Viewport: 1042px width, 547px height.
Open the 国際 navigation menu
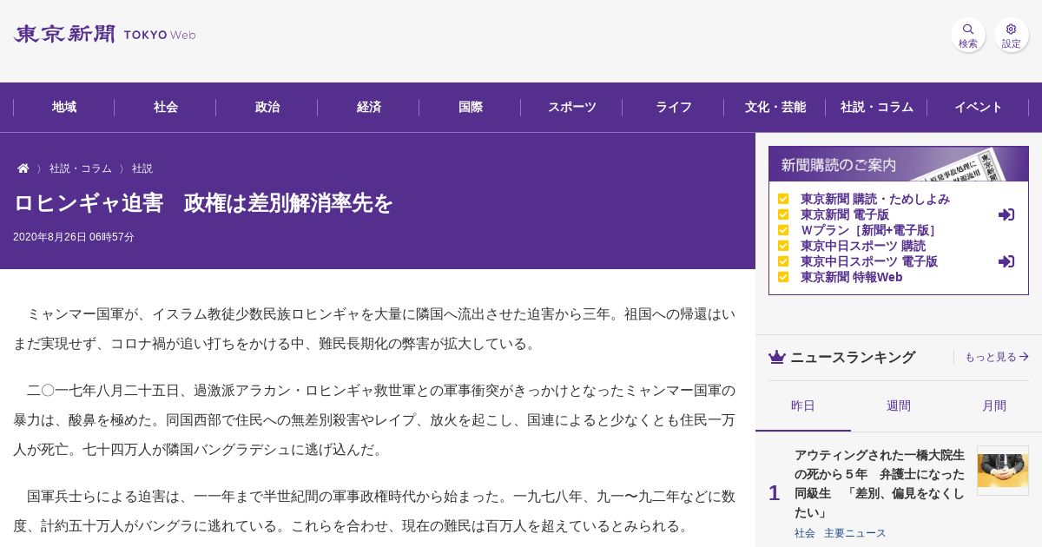(471, 108)
